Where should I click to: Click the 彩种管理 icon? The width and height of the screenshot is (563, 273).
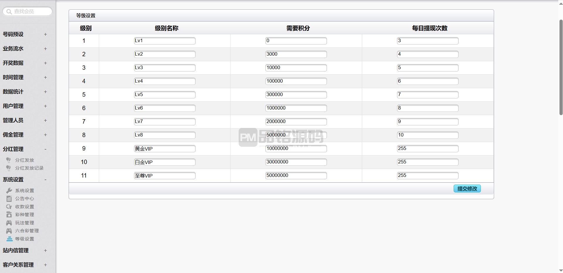(9, 215)
